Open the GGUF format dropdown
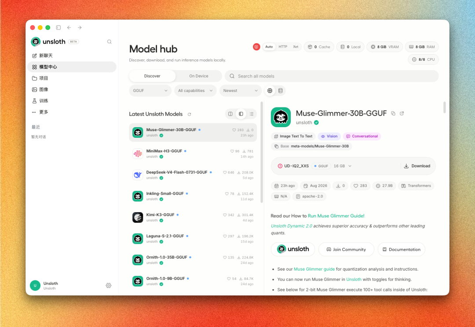 (x=150, y=91)
